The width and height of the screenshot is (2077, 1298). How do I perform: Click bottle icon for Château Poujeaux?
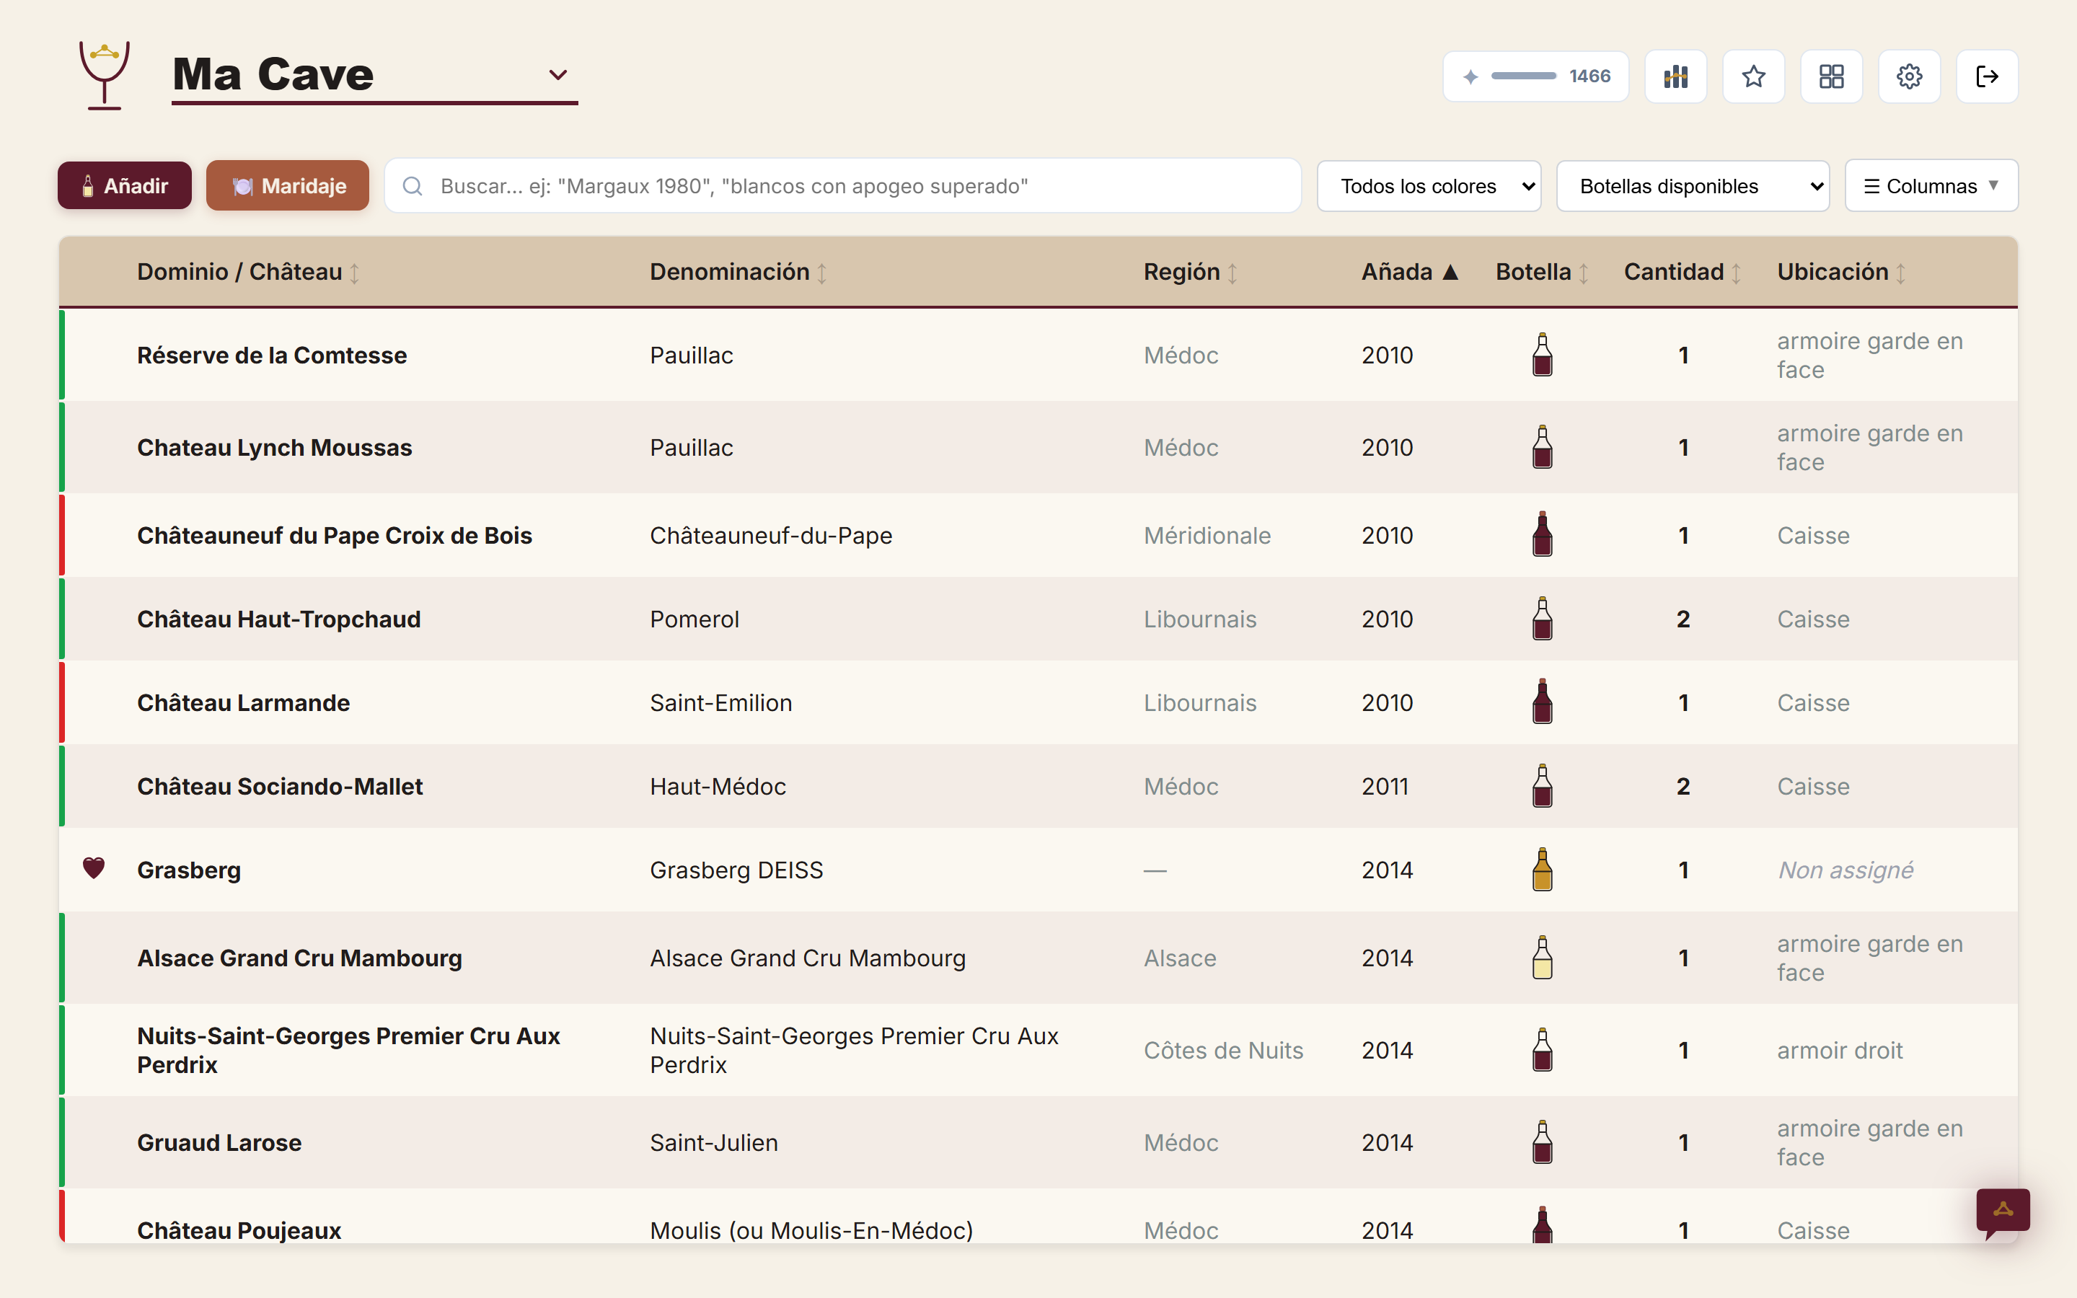click(1543, 1225)
